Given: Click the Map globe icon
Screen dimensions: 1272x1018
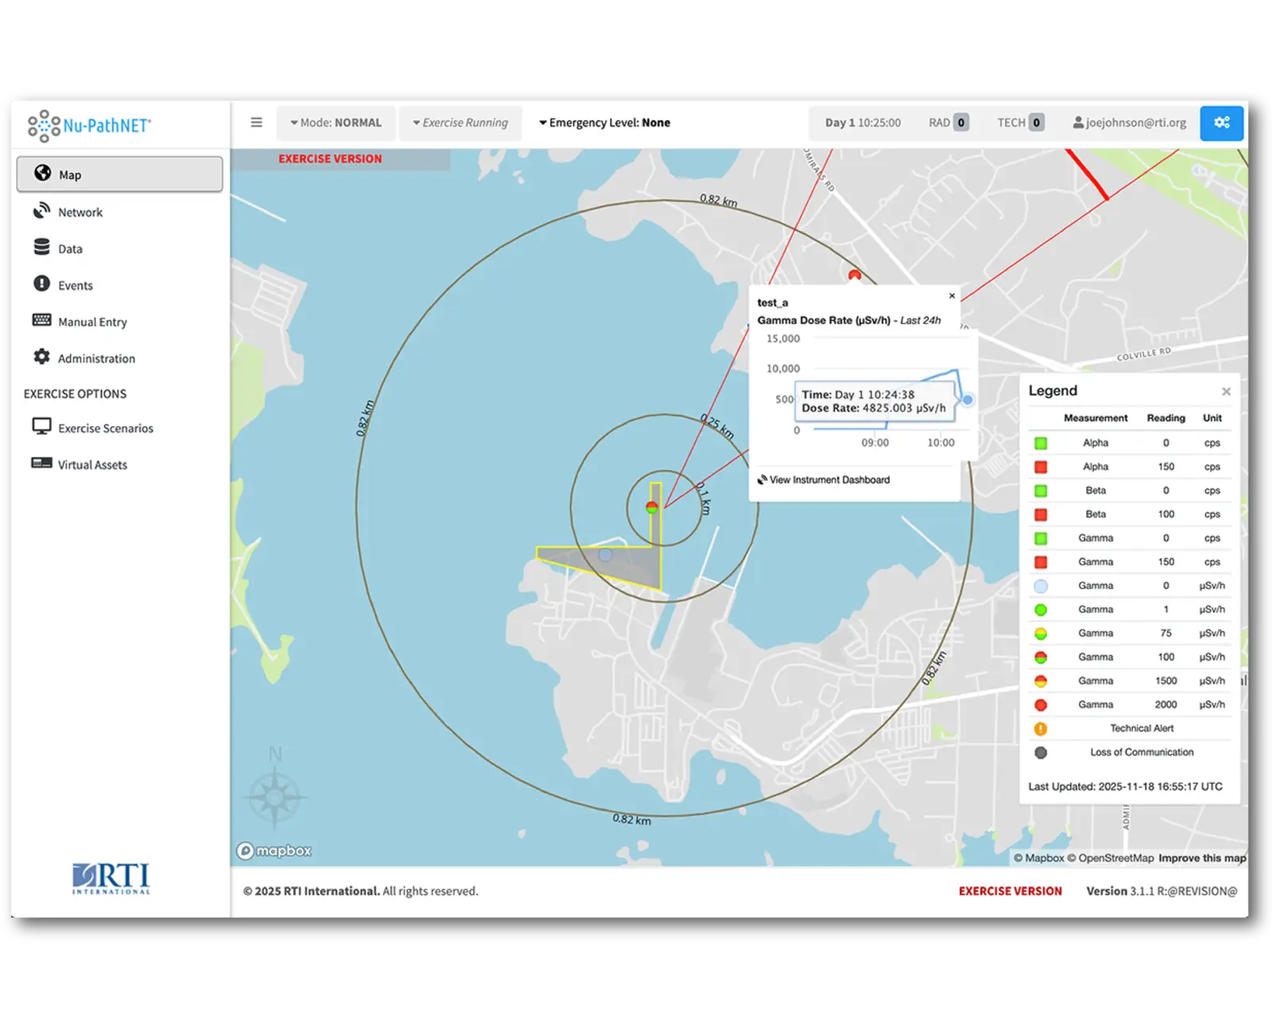Looking at the screenshot, I should 43,173.
